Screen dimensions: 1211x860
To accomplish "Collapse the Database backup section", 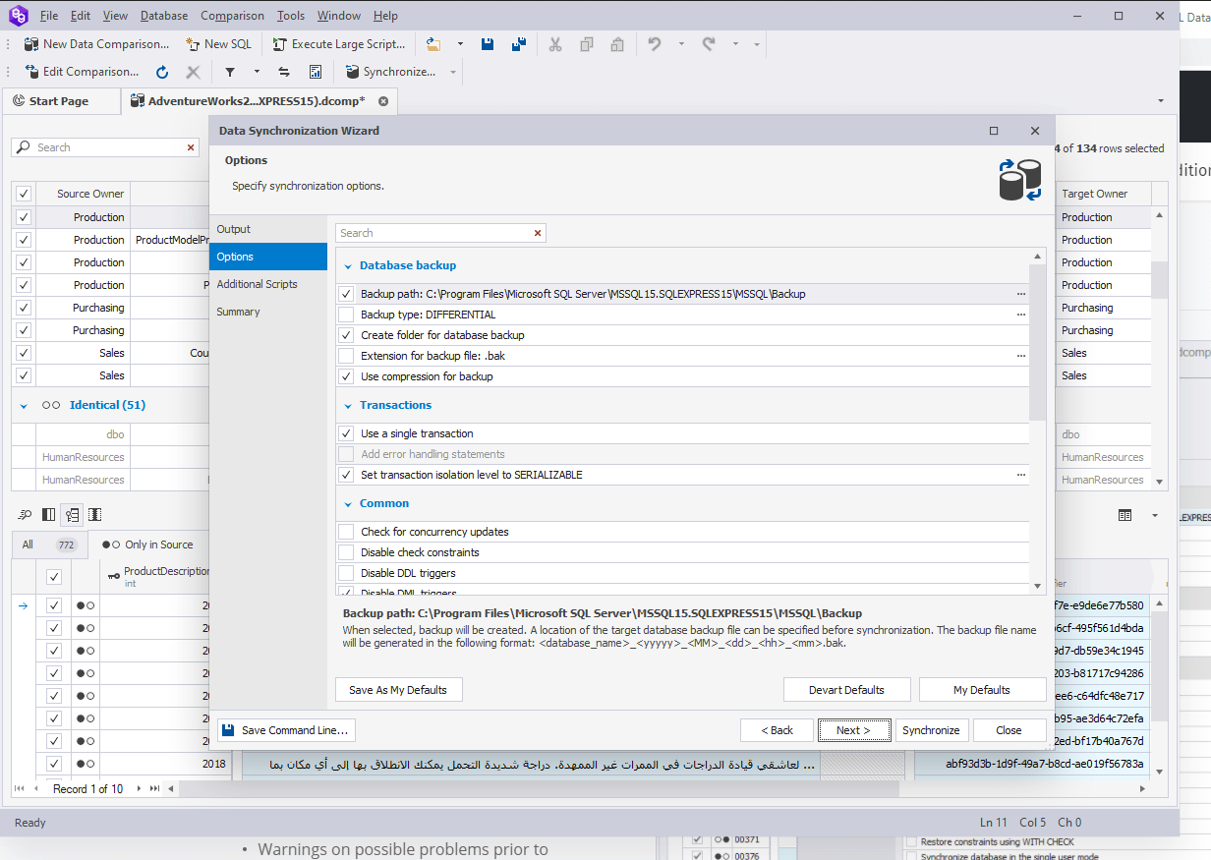I will coord(348,265).
